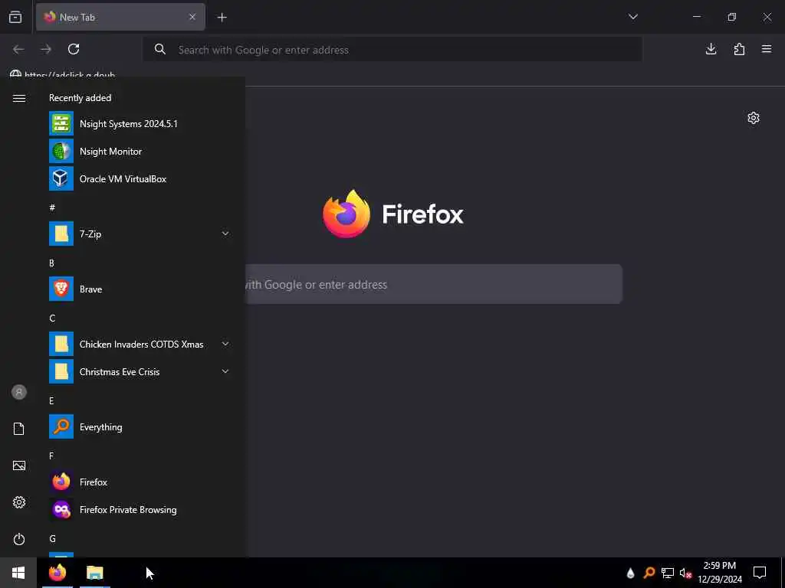The height and width of the screenshot is (588, 785).
Task: Select the New Tab tab
Action: tap(120, 17)
